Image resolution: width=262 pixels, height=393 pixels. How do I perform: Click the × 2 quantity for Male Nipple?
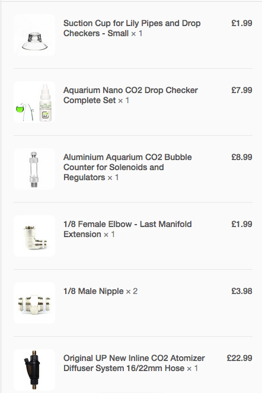point(132,291)
